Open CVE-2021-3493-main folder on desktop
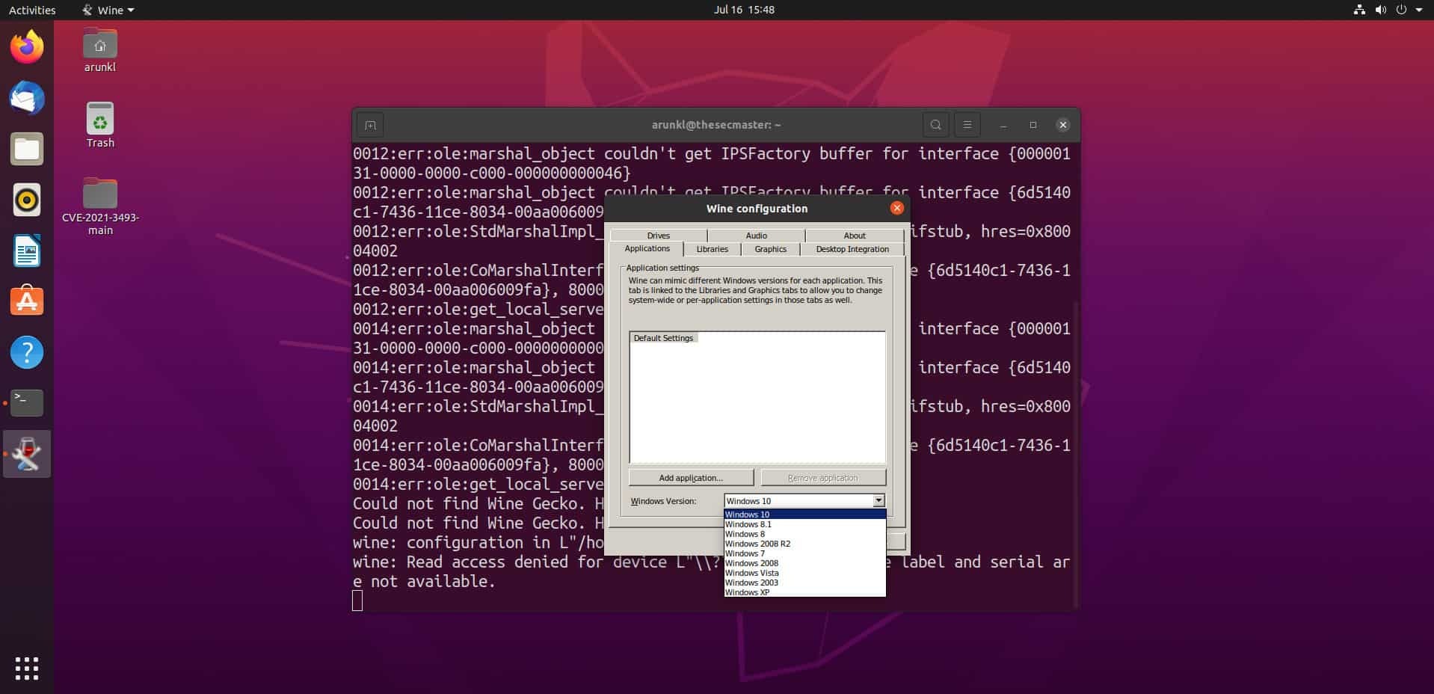 coord(100,206)
